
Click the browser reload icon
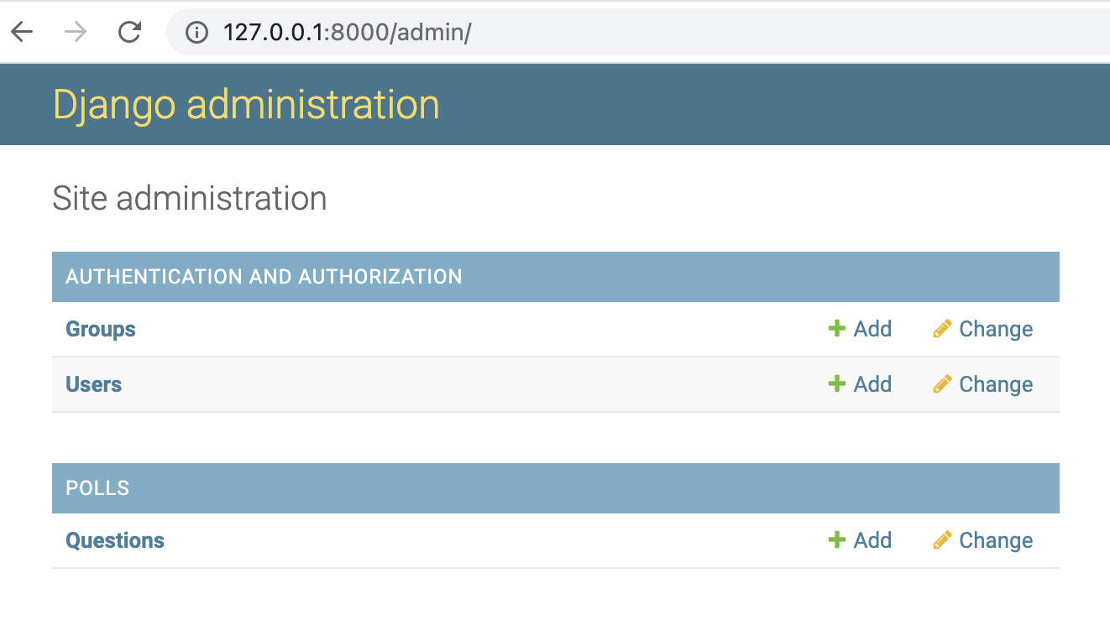pyautogui.click(x=129, y=31)
